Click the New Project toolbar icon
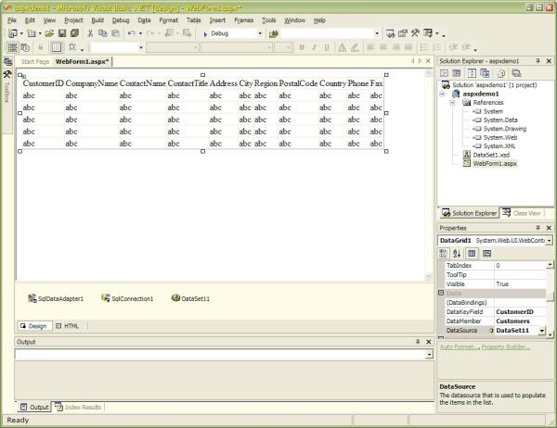Image resolution: width=557 pixels, height=428 pixels. [12, 33]
